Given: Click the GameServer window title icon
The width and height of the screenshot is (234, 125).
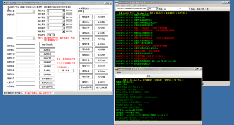Looking at the screenshot, I should [116, 2].
